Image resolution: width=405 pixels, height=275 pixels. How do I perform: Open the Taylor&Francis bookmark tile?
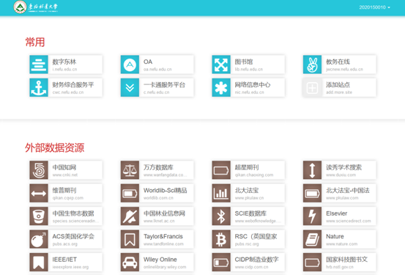(x=157, y=239)
